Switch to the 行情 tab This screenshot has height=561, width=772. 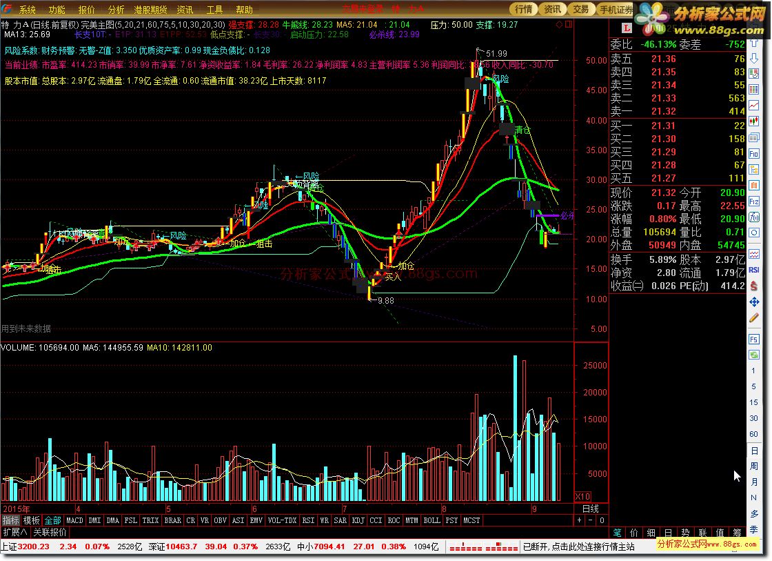(x=523, y=9)
